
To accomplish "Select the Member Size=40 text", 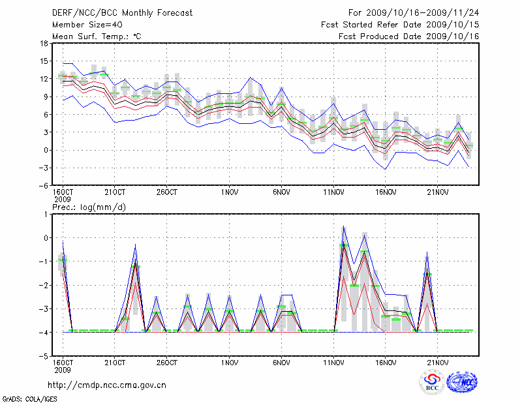I will point(83,25).
